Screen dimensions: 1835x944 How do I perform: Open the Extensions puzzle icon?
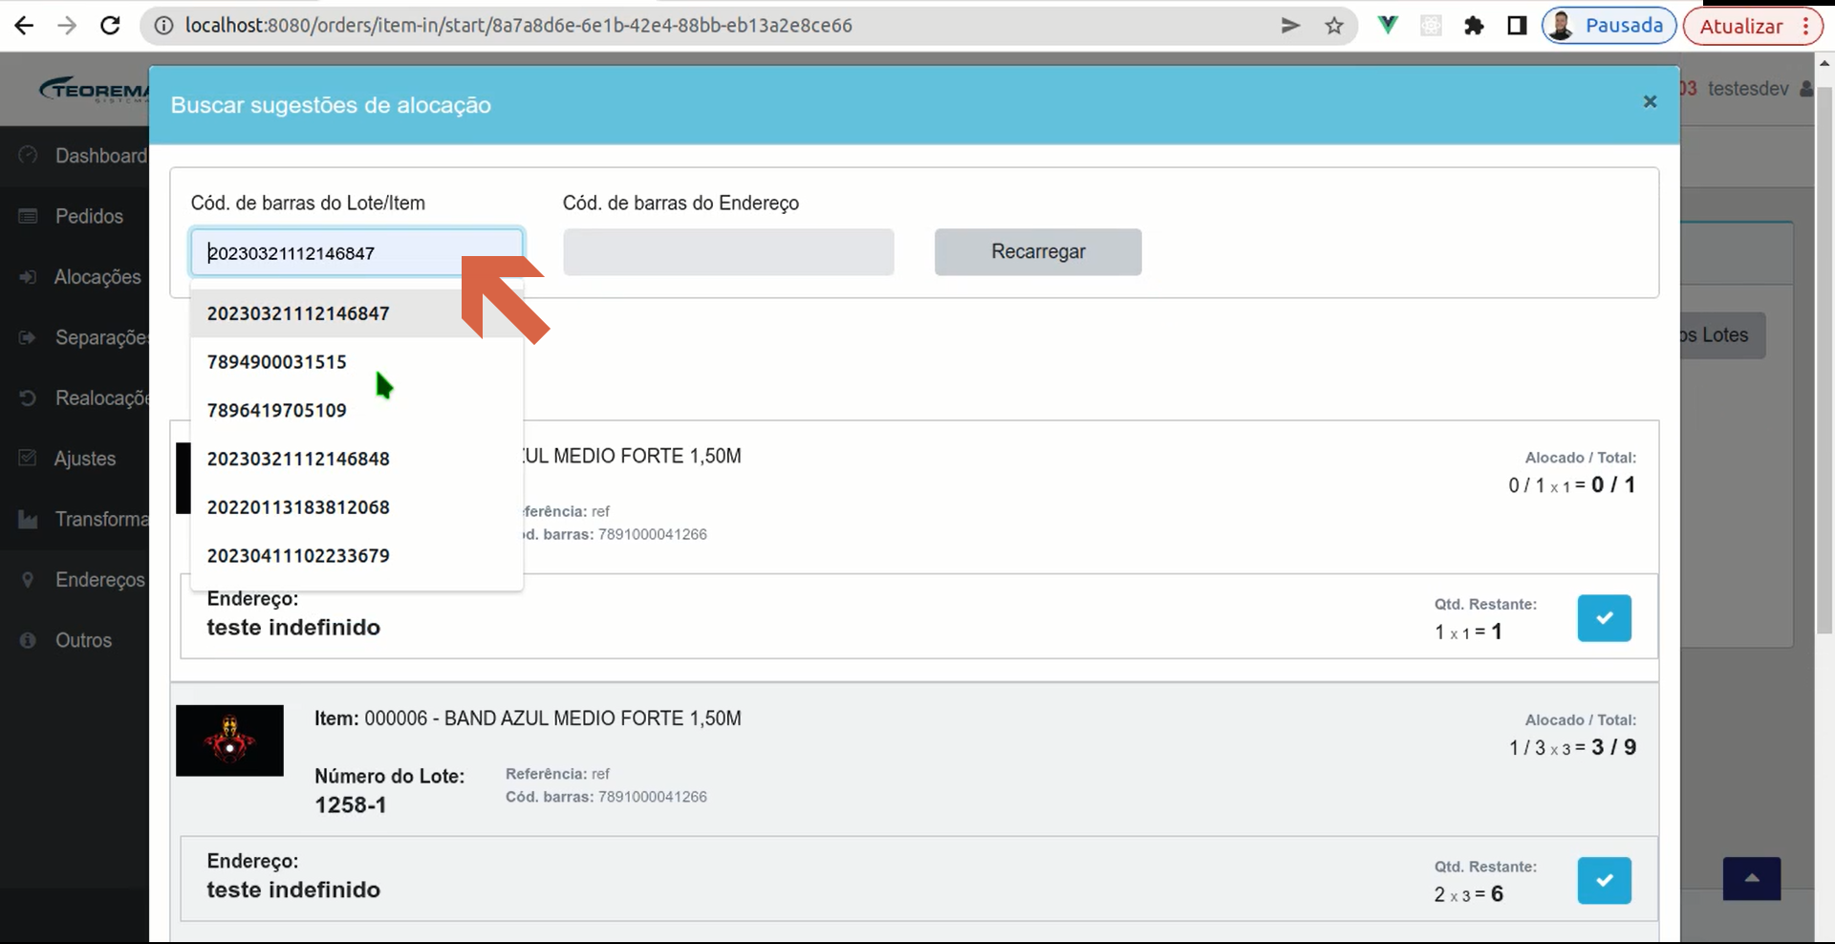[1474, 26]
